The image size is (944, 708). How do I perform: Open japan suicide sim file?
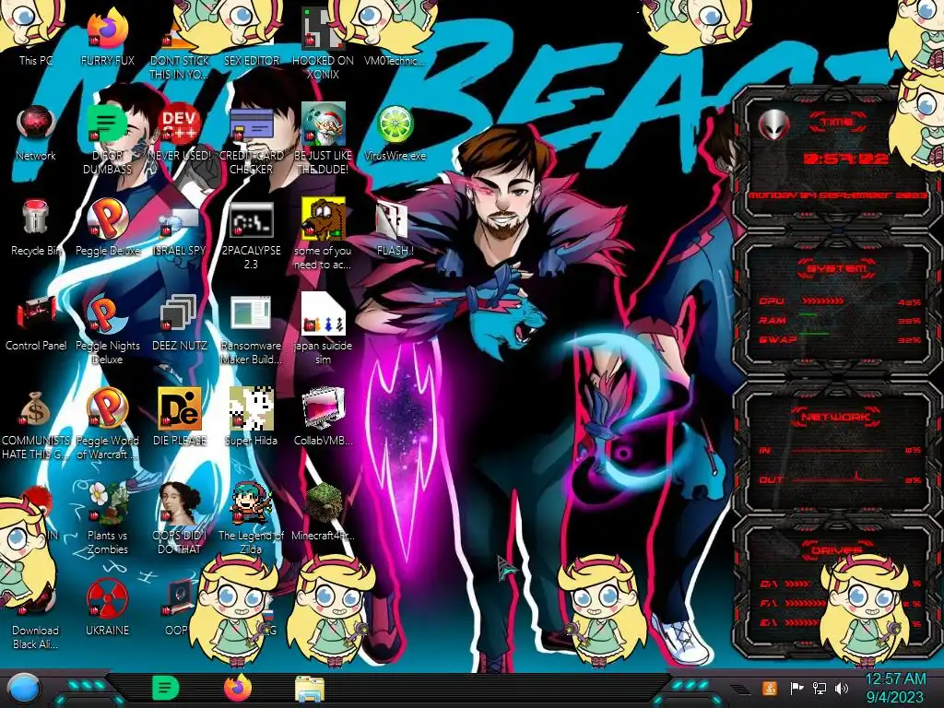[323, 329]
